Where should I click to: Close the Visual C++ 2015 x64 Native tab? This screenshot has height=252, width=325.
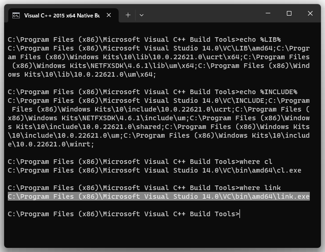pyautogui.click(x=109, y=15)
